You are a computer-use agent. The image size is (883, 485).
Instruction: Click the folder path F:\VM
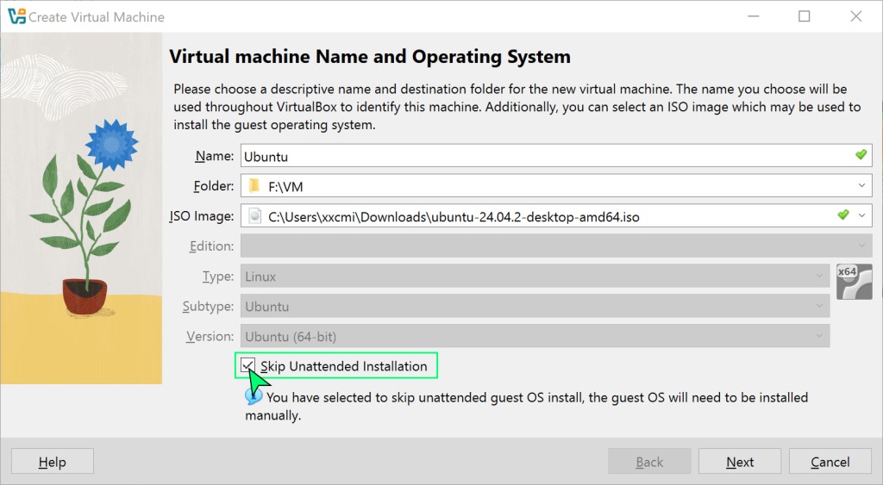pyautogui.click(x=285, y=186)
